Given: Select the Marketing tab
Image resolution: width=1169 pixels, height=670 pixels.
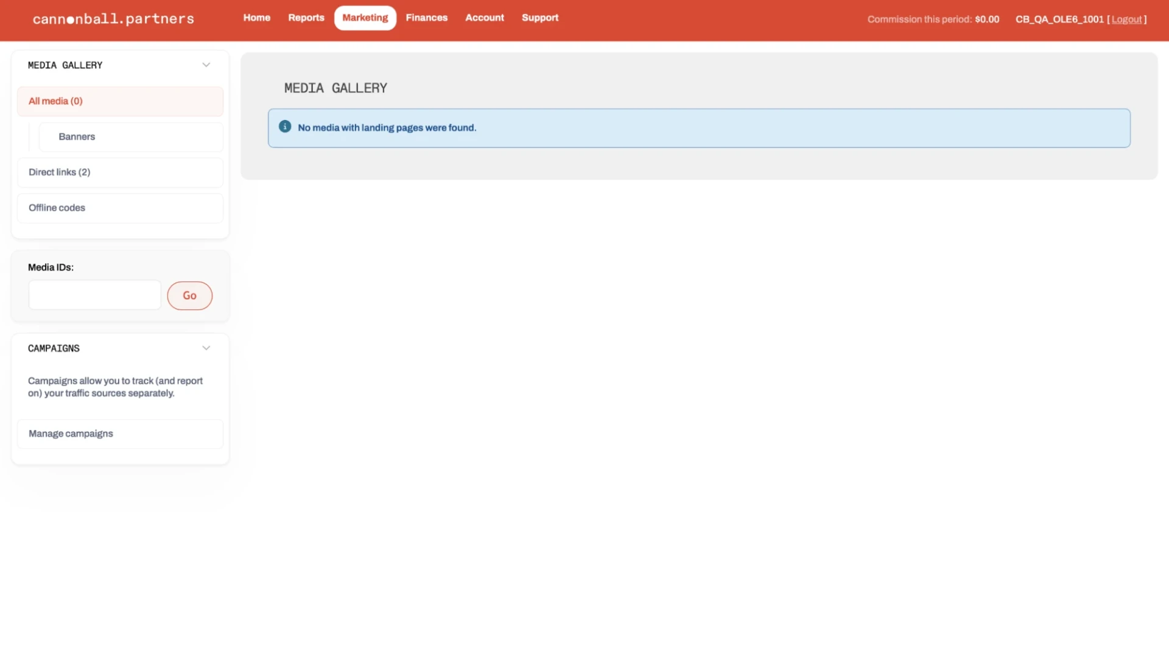Looking at the screenshot, I should tap(365, 18).
